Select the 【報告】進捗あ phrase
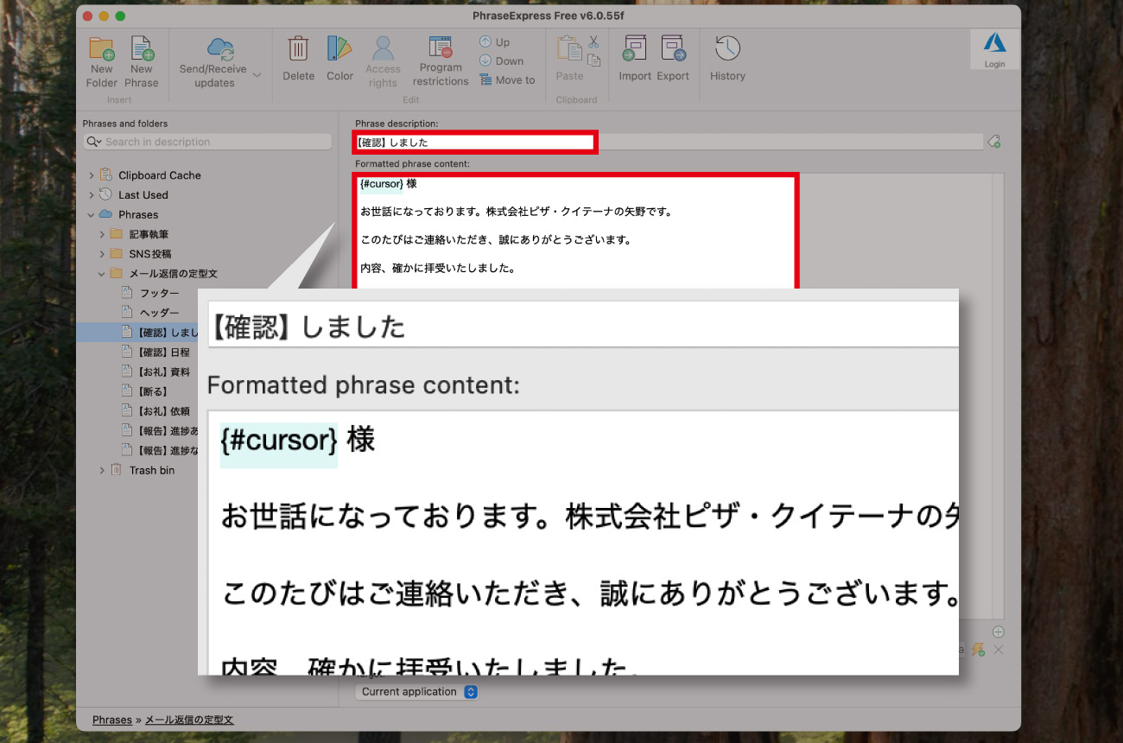Screen dimensions: 1123x743 click(x=168, y=430)
